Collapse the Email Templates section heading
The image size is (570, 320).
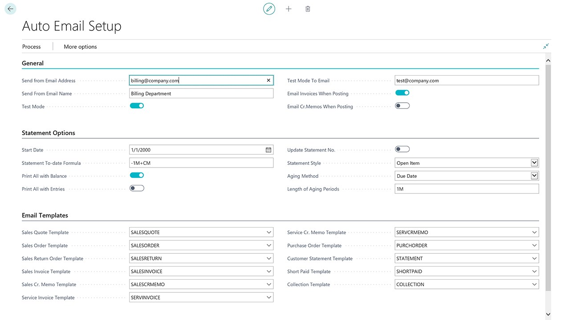click(x=45, y=216)
